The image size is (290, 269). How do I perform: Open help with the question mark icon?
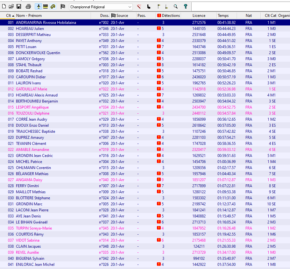tap(186, 7)
